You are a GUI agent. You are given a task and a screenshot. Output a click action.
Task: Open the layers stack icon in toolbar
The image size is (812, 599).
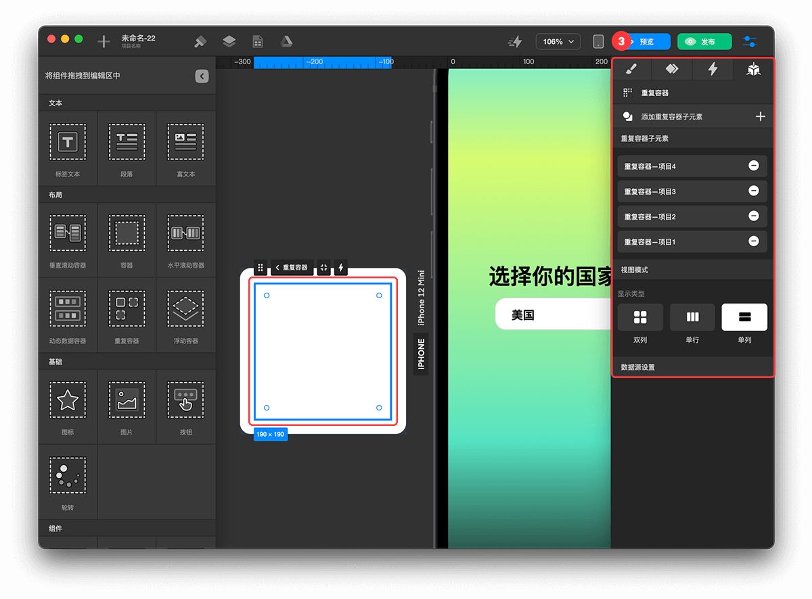(x=229, y=42)
